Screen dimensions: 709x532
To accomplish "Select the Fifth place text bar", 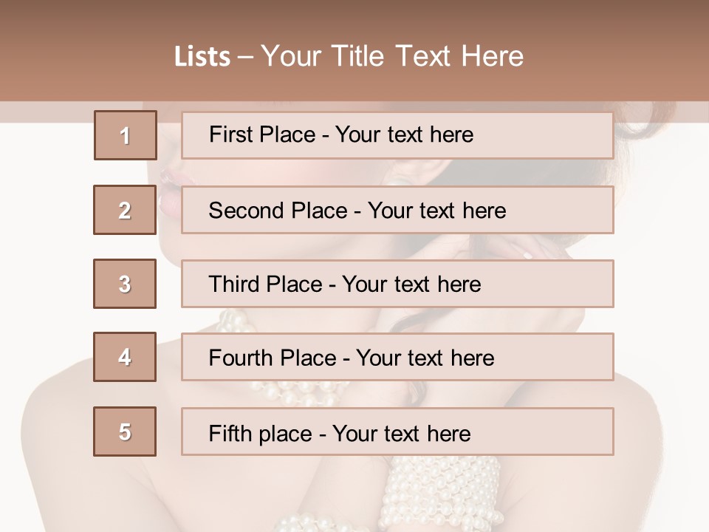I will coord(397,431).
